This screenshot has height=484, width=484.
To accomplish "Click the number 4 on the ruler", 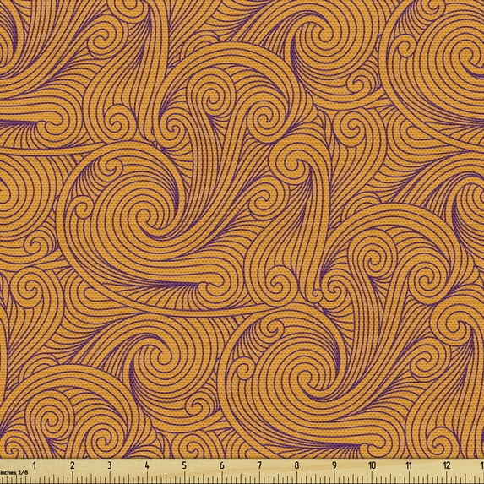I will (147, 465).
